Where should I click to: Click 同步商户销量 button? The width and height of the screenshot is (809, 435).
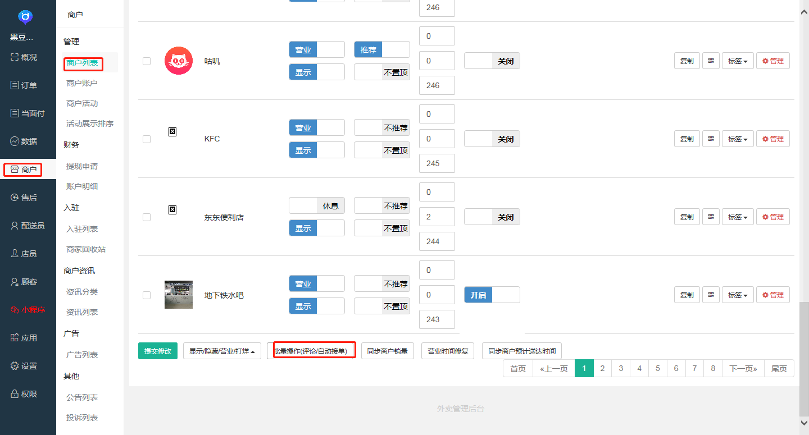388,351
